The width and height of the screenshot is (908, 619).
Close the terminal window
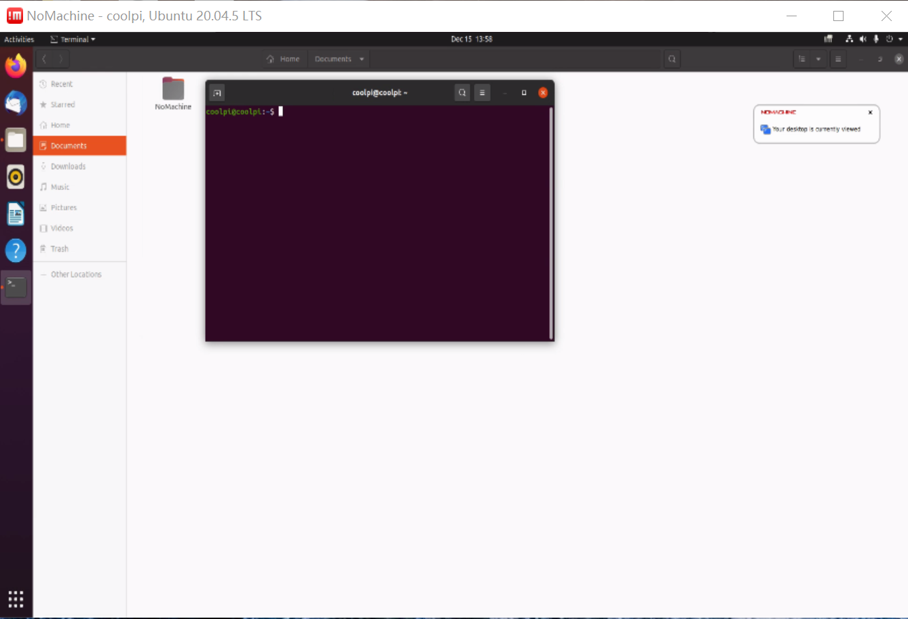pyautogui.click(x=543, y=93)
